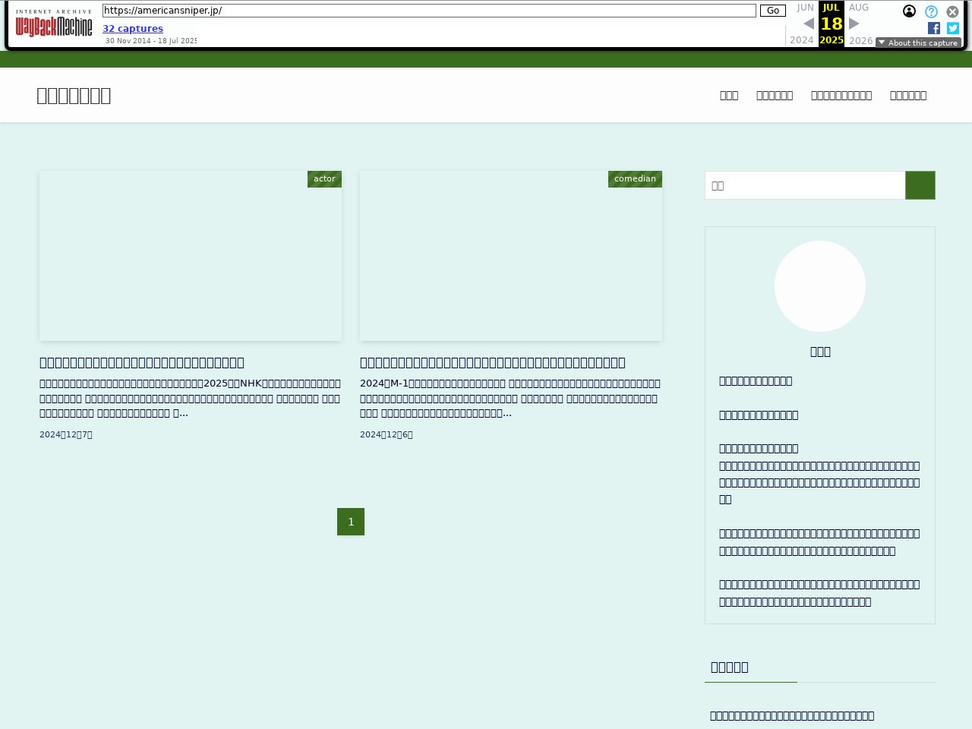The height and width of the screenshot is (729, 972).
Task: Jump to the 2024 year capture
Action: (x=801, y=40)
